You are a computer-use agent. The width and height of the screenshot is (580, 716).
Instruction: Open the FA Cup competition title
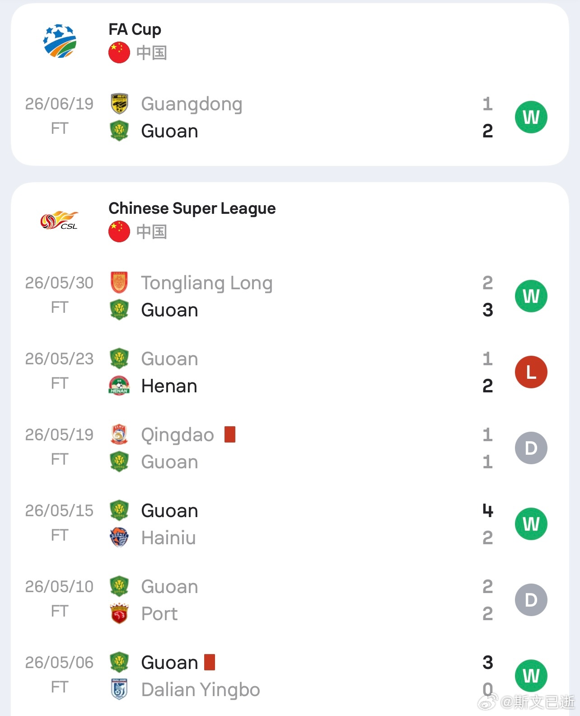(x=135, y=29)
